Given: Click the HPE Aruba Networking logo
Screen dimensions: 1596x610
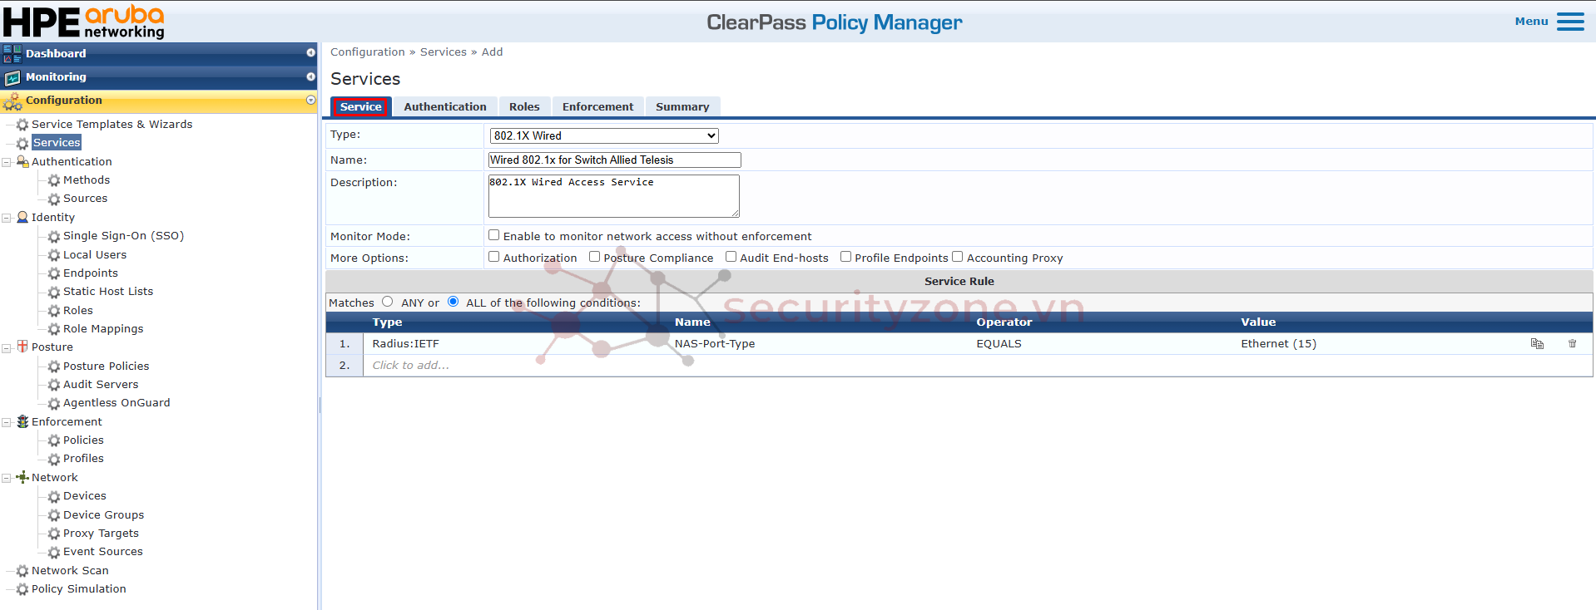Looking at the screenshot, I should [x=84, y=22].
